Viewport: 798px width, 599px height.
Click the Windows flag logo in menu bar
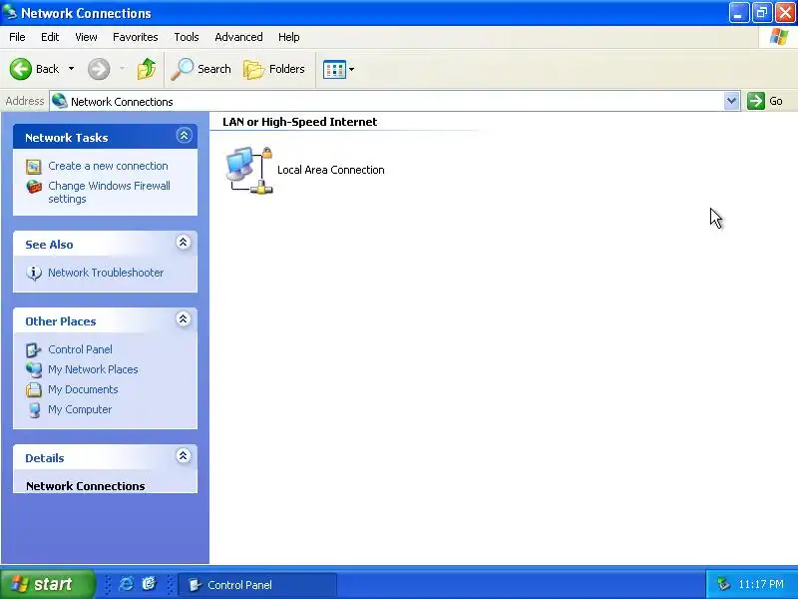click(x=778, y=37)
